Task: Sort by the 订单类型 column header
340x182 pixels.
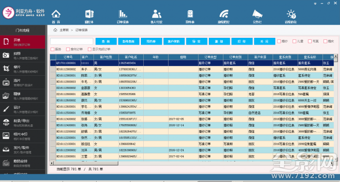Action: click(x=210, y=57)
